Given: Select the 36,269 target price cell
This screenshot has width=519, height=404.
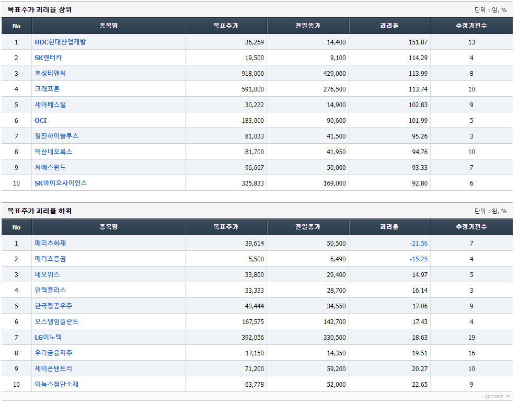Looking at the screenshot, I should tap(254, 42).
